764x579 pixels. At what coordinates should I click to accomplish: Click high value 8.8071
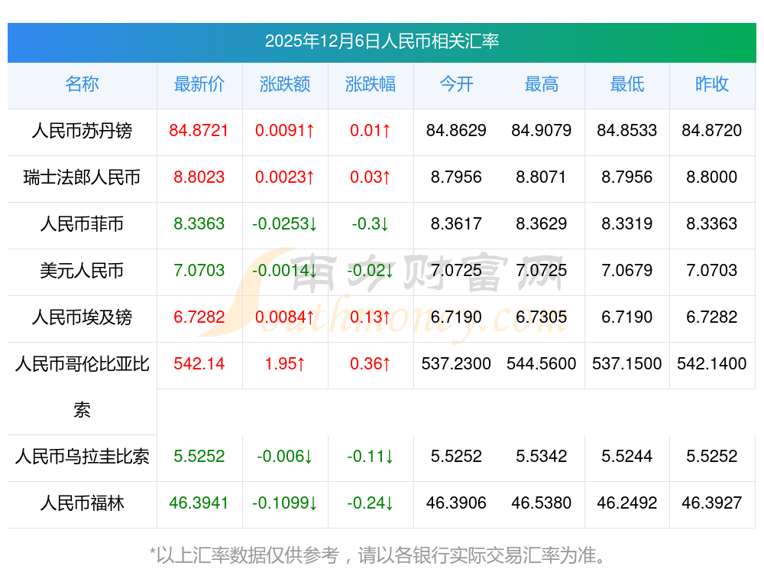[x=542, y=177]
